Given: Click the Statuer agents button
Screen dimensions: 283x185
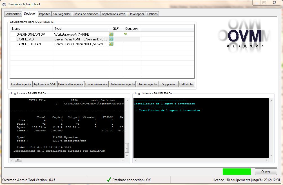Looking at the screenshot, I should [147, 84].
